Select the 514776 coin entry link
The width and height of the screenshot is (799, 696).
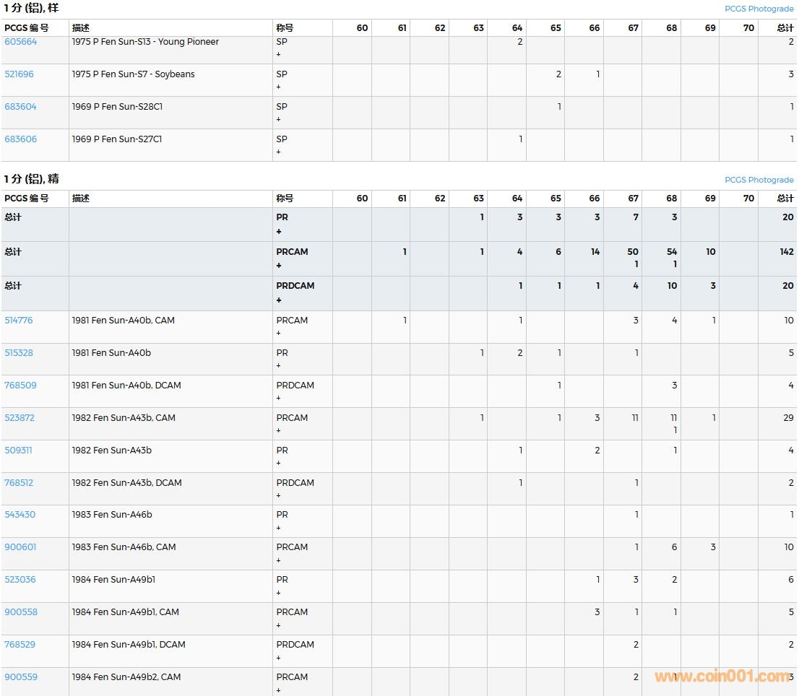pos(19,321)
